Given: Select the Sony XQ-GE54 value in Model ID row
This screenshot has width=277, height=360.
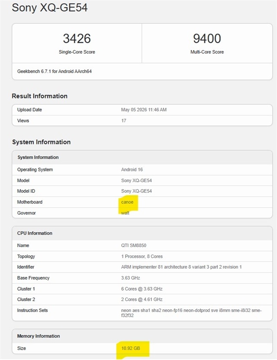Looking at the screenshot, I should pyautogui.click(x=136, y=191).
